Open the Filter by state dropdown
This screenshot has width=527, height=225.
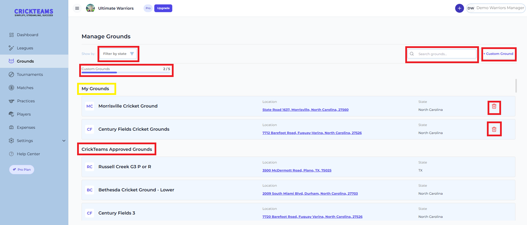[x=118, y=54]
